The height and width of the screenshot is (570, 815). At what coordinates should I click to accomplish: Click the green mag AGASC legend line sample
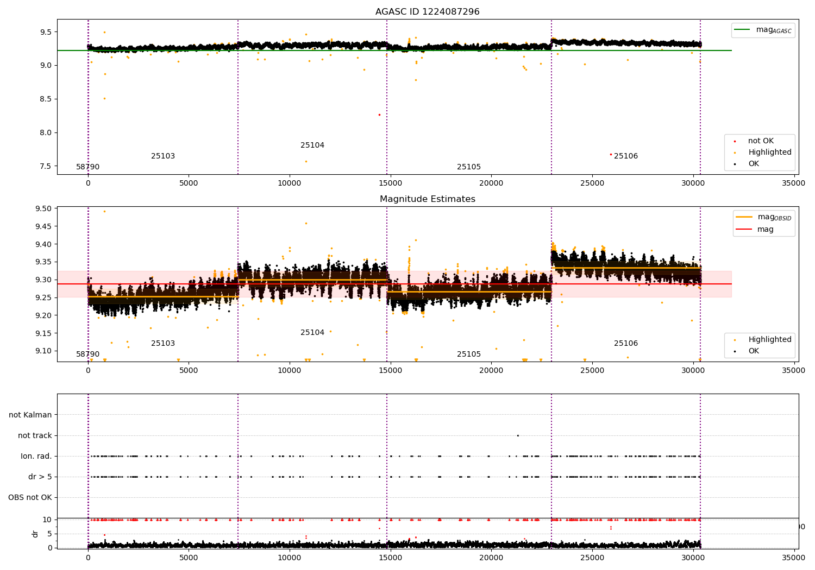[742, 30]
